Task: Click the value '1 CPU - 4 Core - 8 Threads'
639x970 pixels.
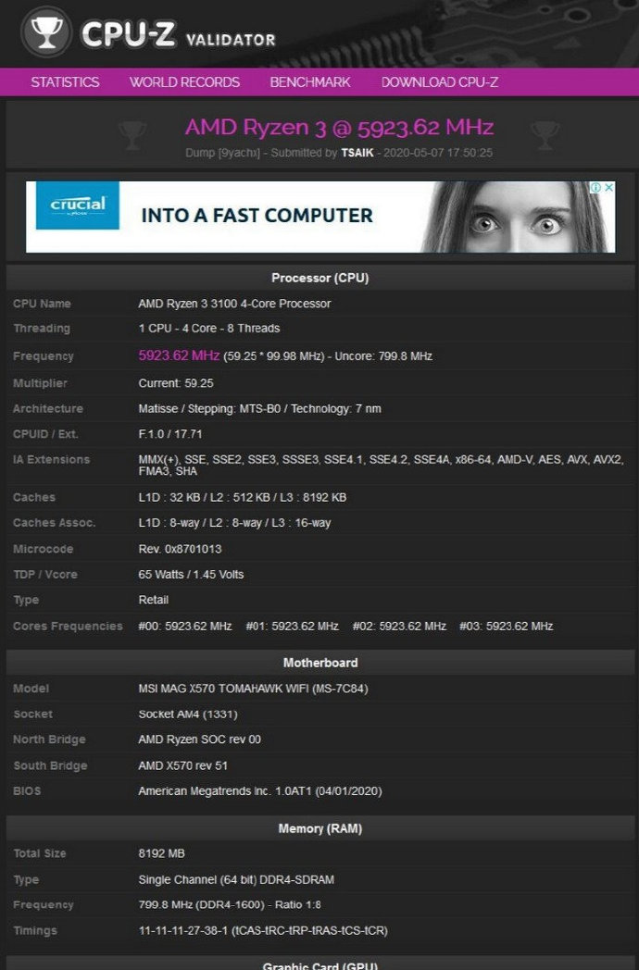Action: click(209, 329)
